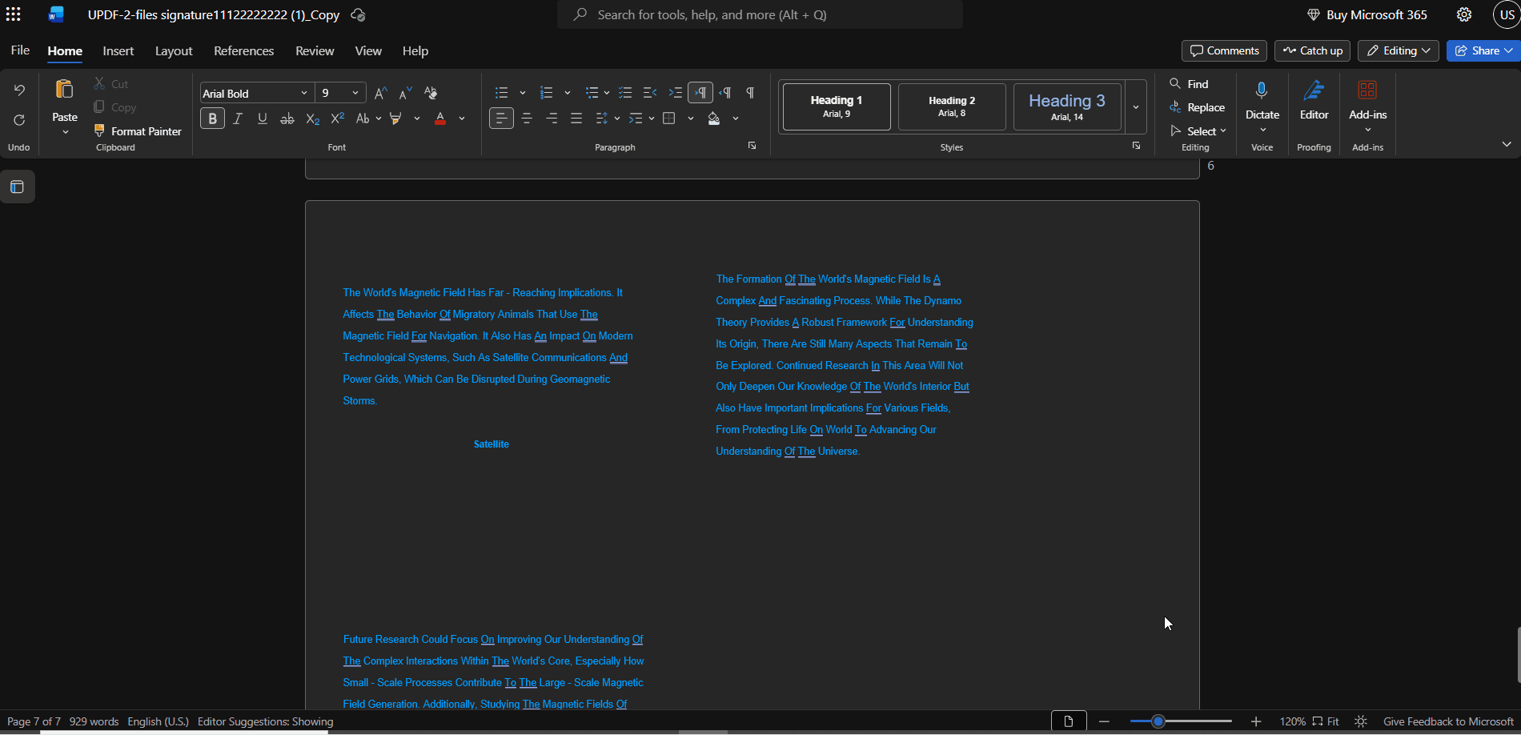Decrease font size with shrink icon

click(406, 93)
